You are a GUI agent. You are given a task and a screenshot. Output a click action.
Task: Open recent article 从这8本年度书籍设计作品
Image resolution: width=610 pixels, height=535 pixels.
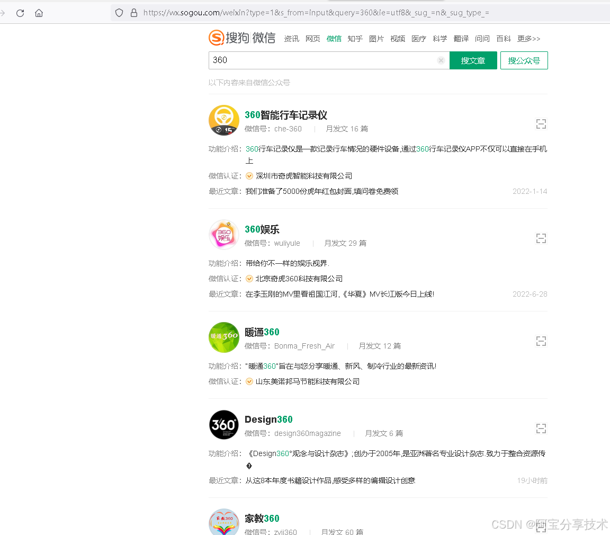(330, 480)
